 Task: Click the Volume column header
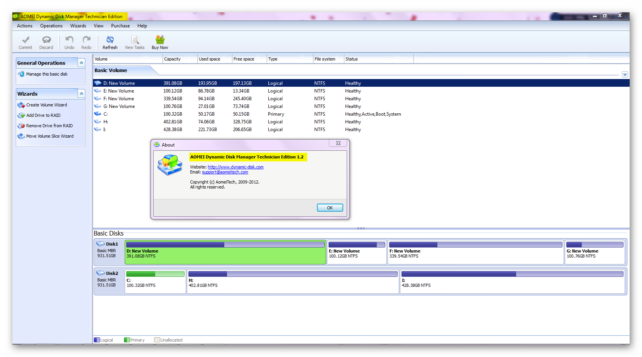click(128, 59)
